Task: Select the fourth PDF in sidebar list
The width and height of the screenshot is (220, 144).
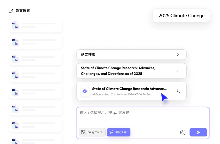Action: coord(36,75)
